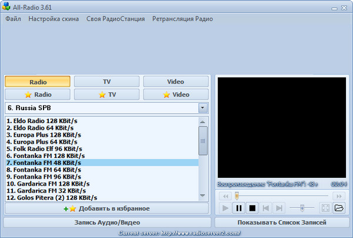This screenshot has height=238, width=353.
Task: Click the rewind double-arrow button
Action: (x=225, y=196)
